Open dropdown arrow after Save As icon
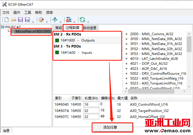193x135 pixels. [x=33, y=22]
